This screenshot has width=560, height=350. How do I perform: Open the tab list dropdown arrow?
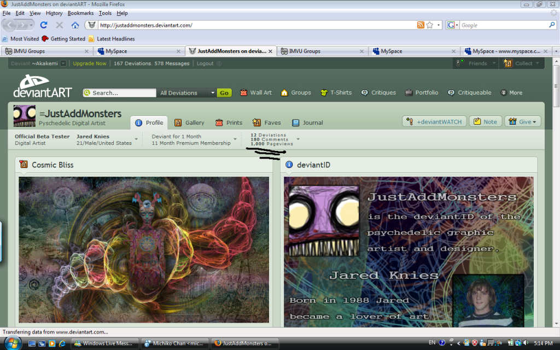coord(556,51)
